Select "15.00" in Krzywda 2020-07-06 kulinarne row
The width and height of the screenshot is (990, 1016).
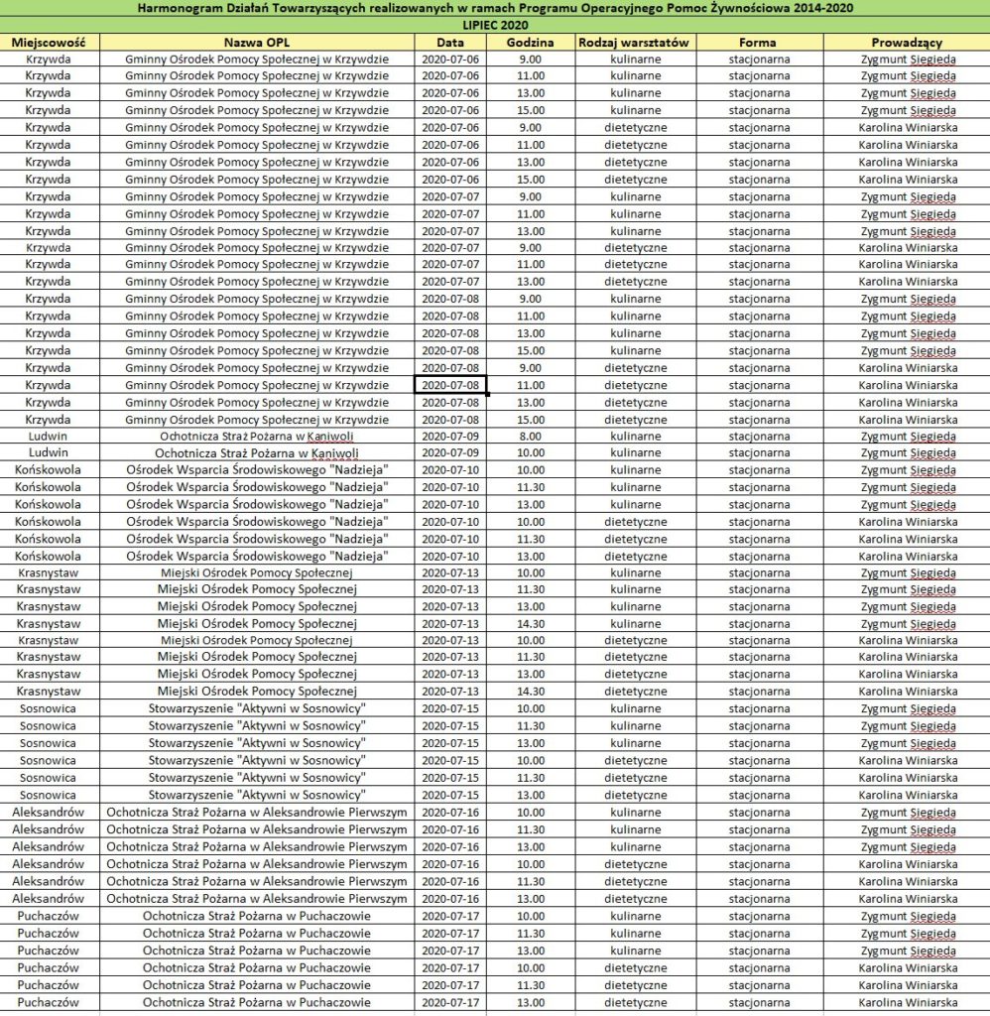tap(531, 110)
